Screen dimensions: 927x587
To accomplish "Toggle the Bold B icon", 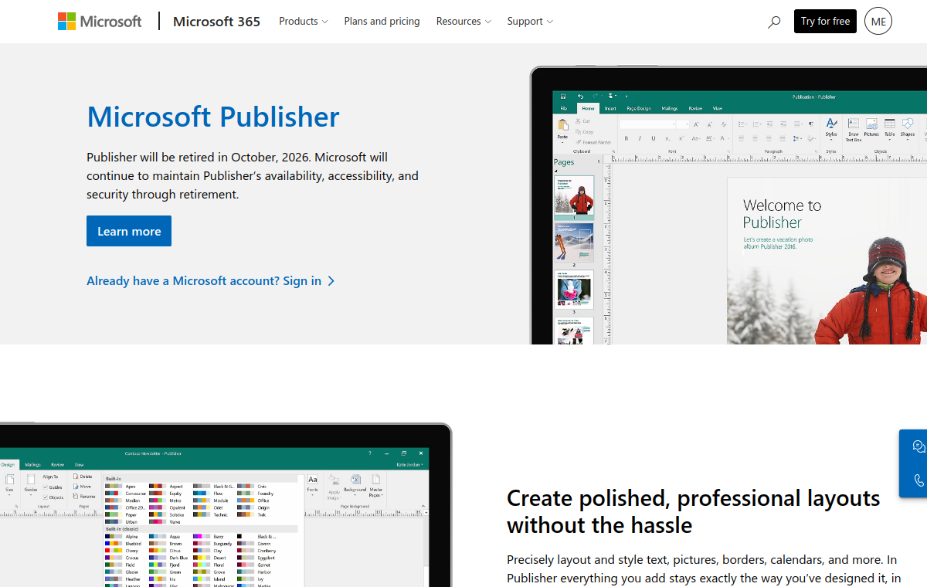I will click(x=626, y=138).
